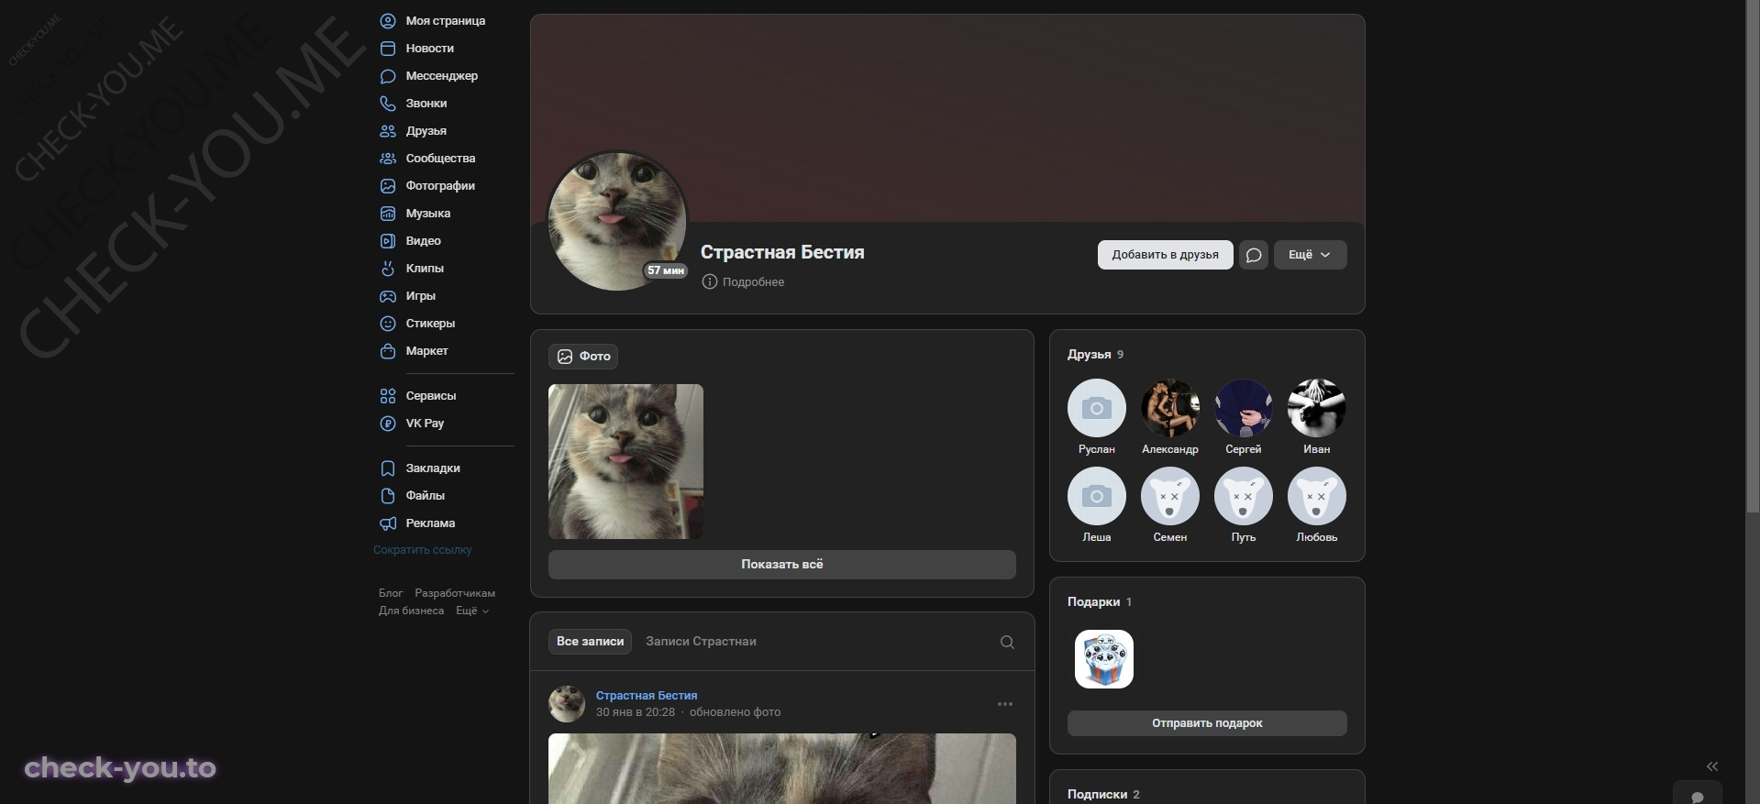Open the Игры gamepad icon

pos(388,296)
